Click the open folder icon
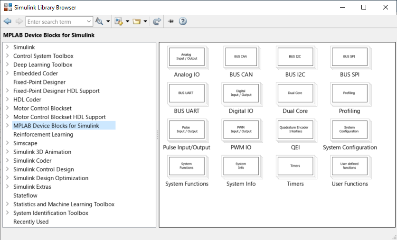This screenshot has width=397, height=240. [x=137, y=21]
